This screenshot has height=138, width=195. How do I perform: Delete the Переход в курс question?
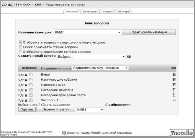tap(26, 85)
